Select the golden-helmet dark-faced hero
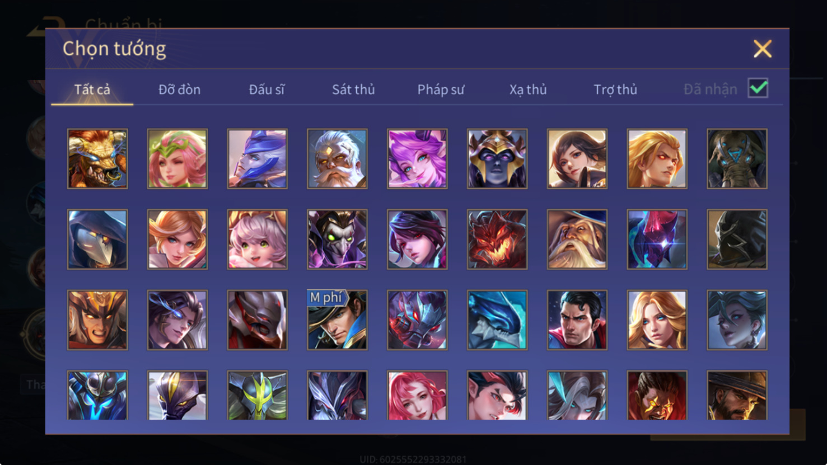827x465 pixels. click(x=497, y=159)
